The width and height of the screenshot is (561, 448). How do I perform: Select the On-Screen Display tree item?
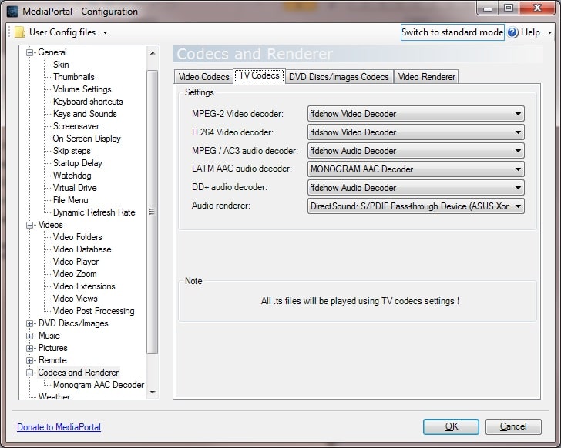tap(86, 139)
